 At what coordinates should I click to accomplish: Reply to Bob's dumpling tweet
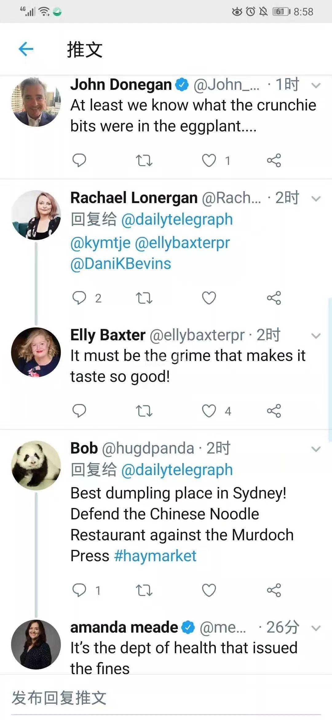coord(79,590)
